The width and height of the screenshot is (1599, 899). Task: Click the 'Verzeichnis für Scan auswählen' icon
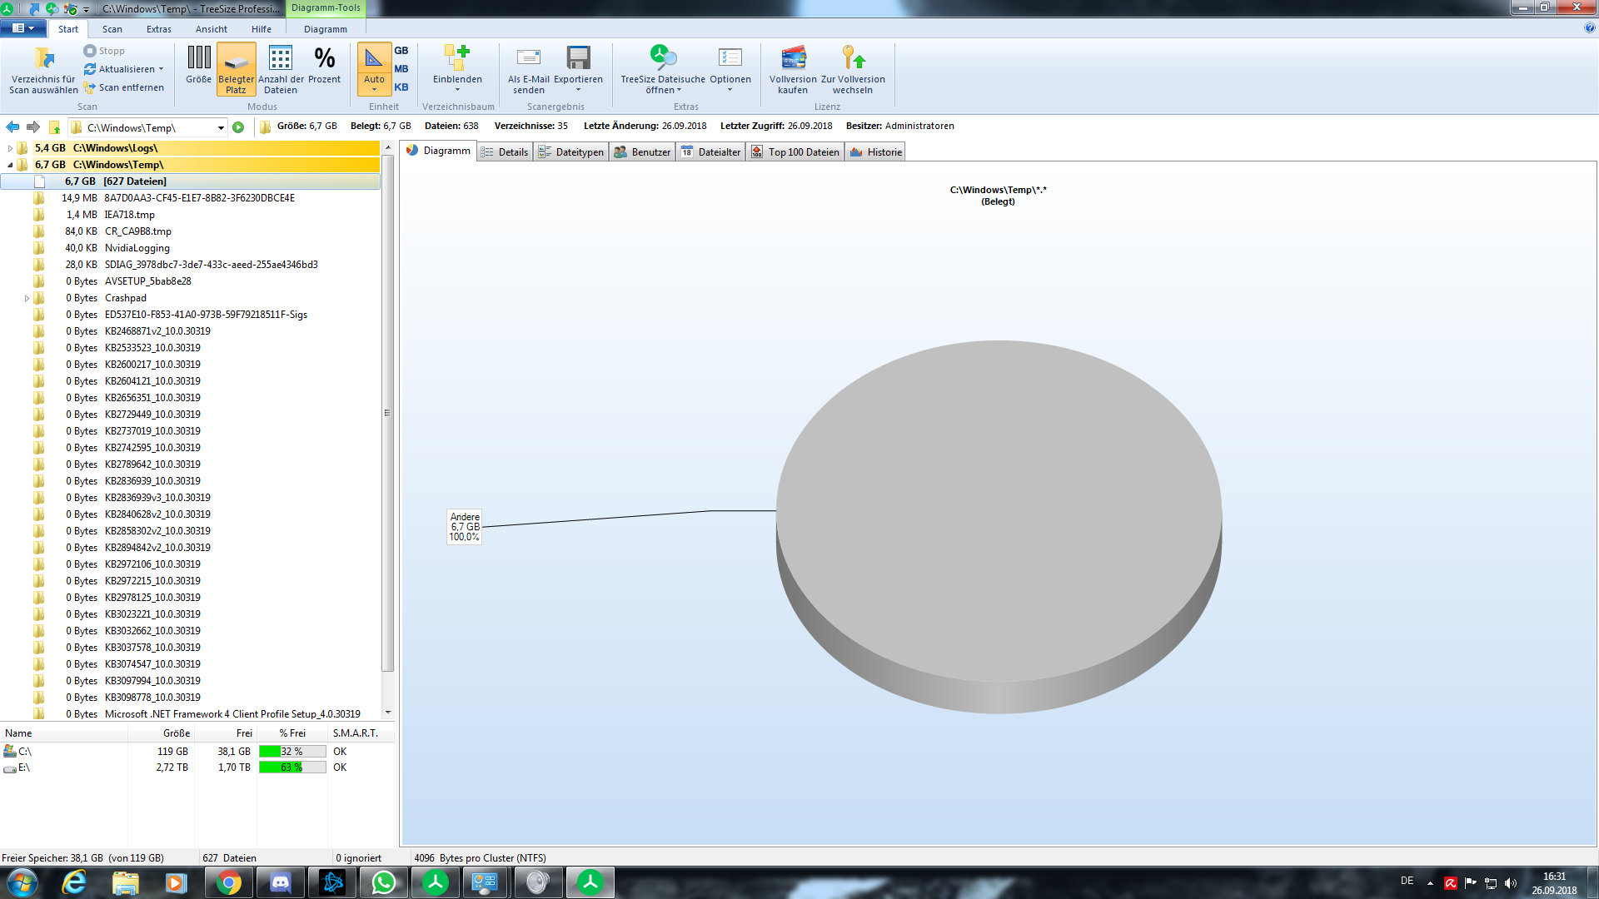coord(44,59)
